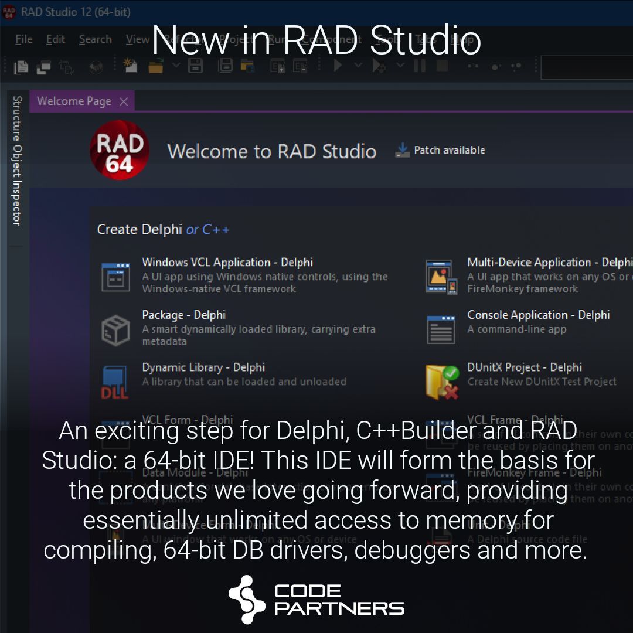Click the Program Reset (stop) icon
Viewport: 633px width, 633px height.
(x=443, y=65)
